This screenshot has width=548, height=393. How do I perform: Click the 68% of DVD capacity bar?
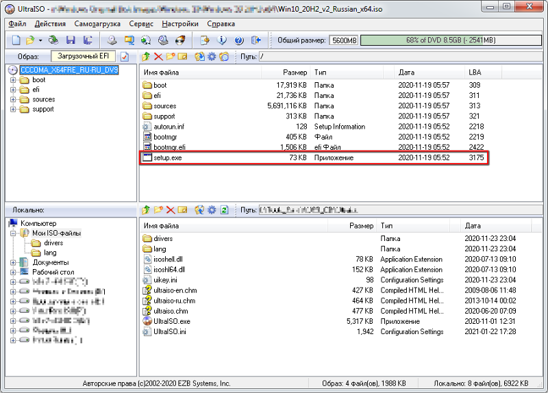point(451,40)
